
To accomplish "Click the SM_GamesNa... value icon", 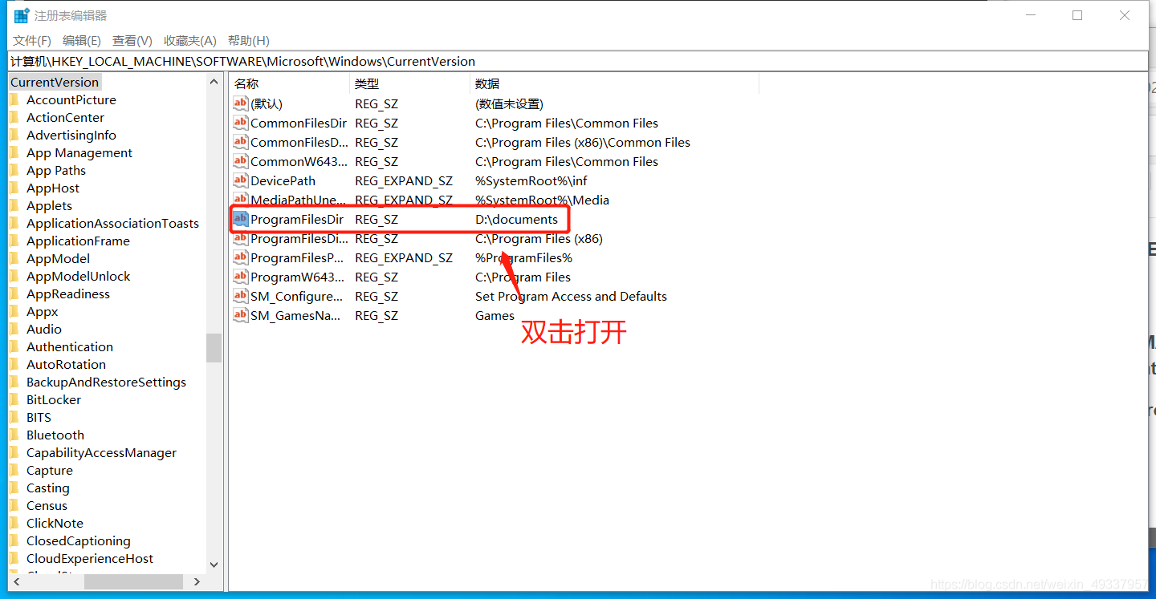I will (x=241, y=315).
